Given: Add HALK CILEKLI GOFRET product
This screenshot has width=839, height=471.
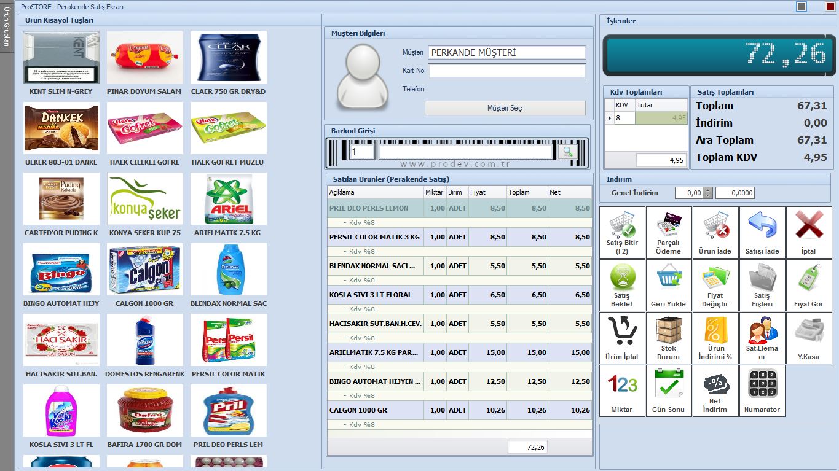Looking at the screenshot, I should tap(144, 134).
